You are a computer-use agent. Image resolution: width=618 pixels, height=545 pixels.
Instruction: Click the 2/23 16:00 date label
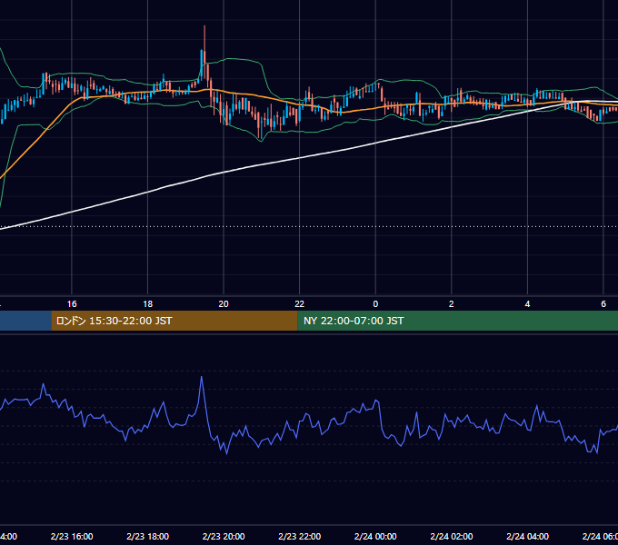(x=72, y=536)
